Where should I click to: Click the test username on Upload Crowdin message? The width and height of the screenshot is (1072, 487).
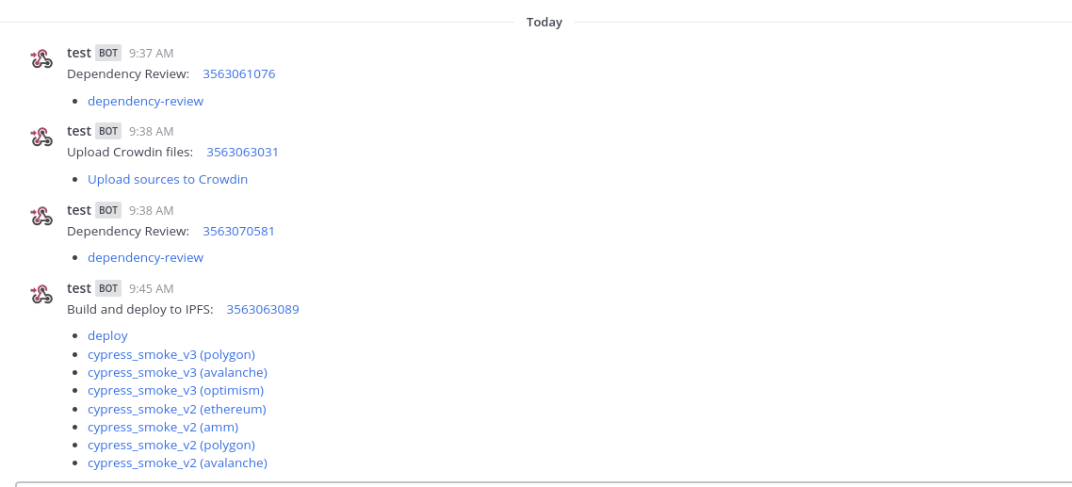[x=78, y=131]
